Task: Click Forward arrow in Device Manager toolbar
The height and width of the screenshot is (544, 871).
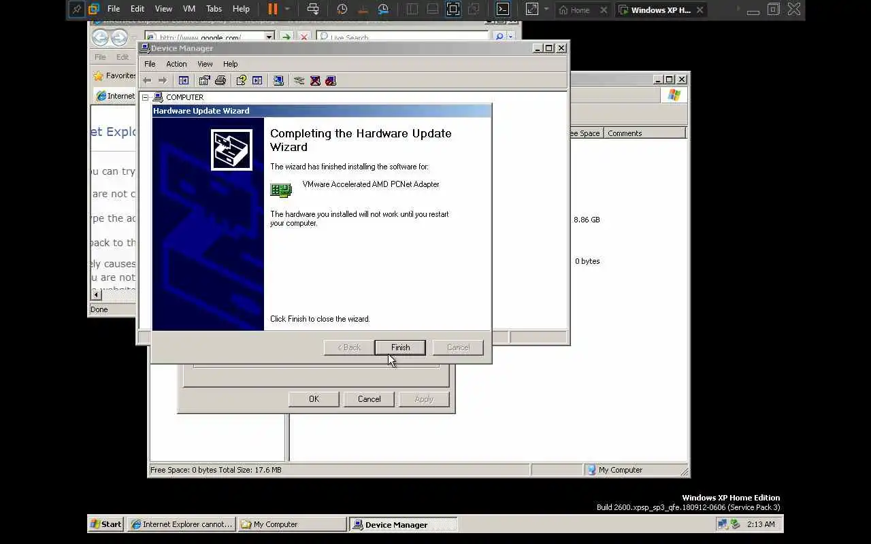Action: pos(163,80)
